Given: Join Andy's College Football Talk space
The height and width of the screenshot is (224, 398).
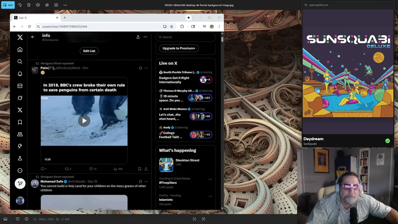Looking at the screenshot, I should point(186,133).
